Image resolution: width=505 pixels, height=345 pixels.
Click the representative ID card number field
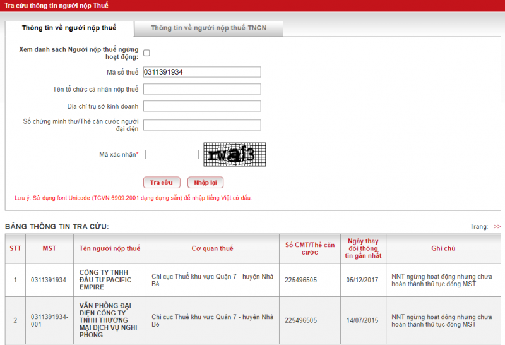(x=202, y=124)
